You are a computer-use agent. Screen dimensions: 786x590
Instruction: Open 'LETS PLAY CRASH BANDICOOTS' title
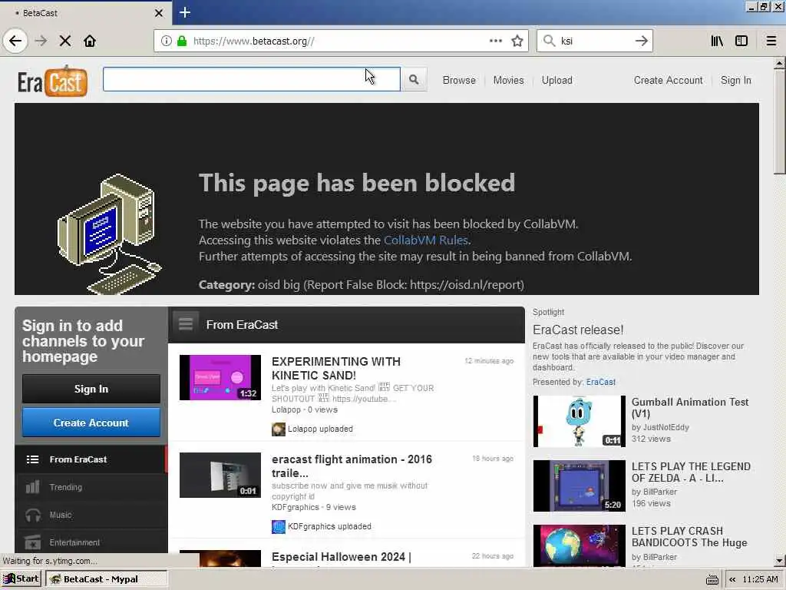pos(689,536)
